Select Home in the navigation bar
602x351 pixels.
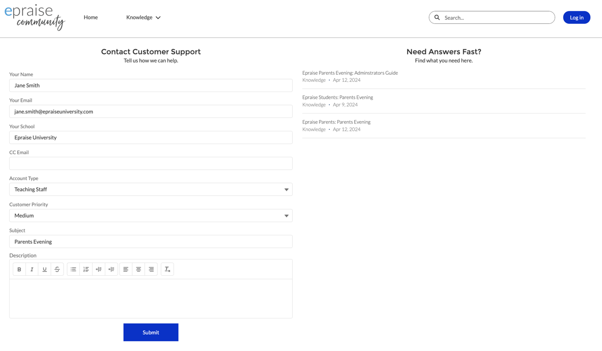91,17
